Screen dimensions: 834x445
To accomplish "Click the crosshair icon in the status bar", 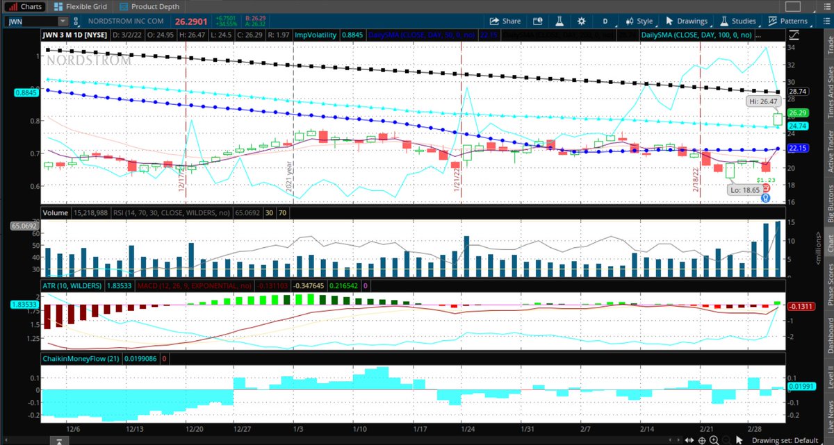I will point(702,439).
